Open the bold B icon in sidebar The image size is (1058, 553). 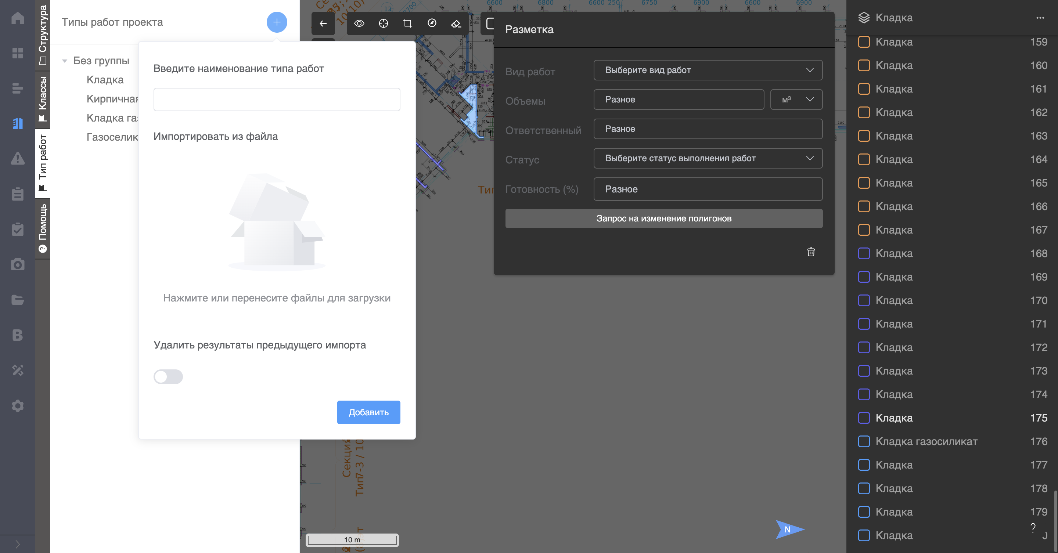pyautogui.click(x=18, y=335)
